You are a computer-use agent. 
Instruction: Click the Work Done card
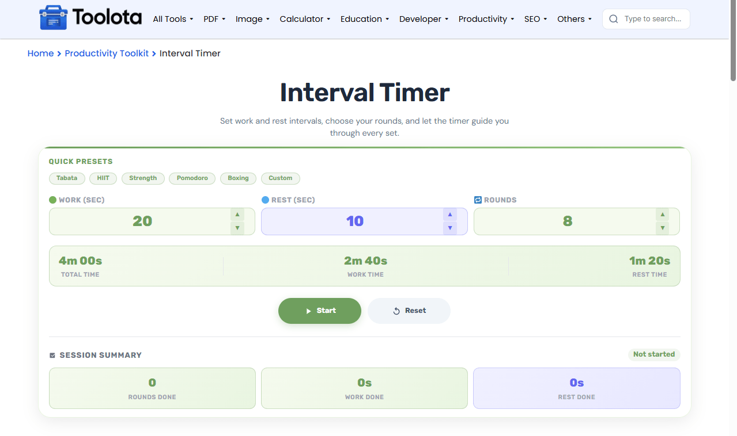364,388
